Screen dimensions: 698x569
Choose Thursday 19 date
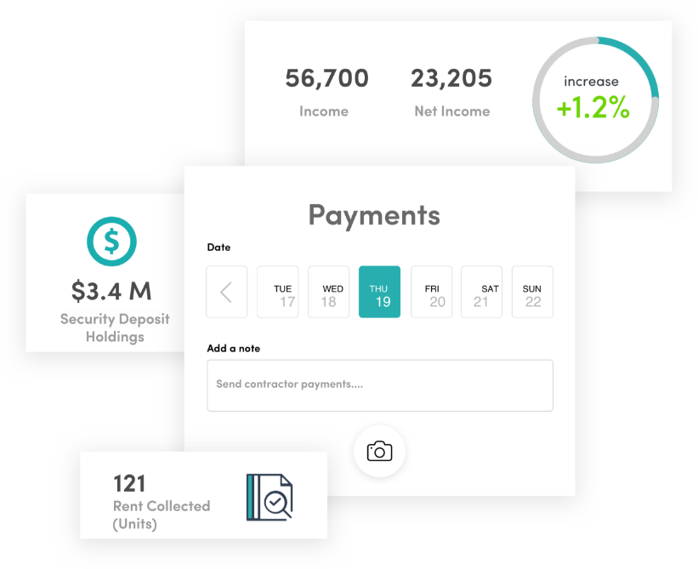pos(380,292)
